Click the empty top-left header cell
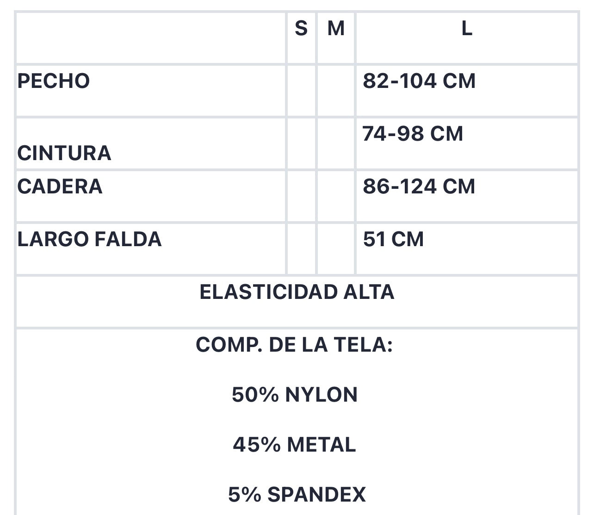 coord(151,38)
